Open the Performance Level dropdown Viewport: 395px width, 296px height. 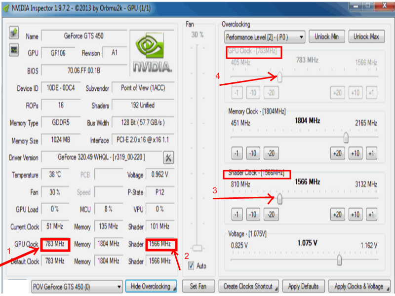pos(265,37)
